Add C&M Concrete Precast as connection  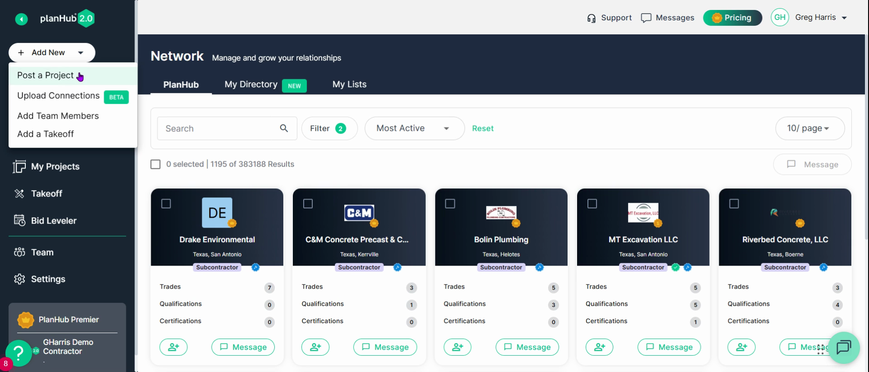pyautogui.click(x=315, y=347)
